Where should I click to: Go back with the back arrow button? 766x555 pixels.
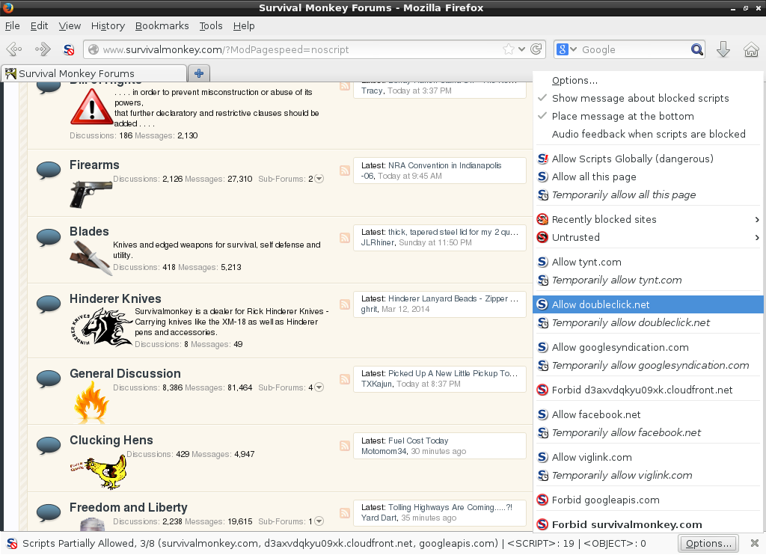[14, 49]
